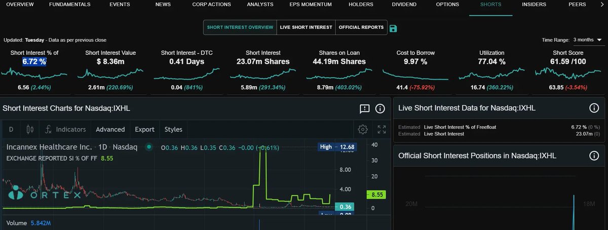The width and height of the screenshot is (608, 230).
Task: Click the Cost to Borrow sparkline chart
Action: coord(415,74)
